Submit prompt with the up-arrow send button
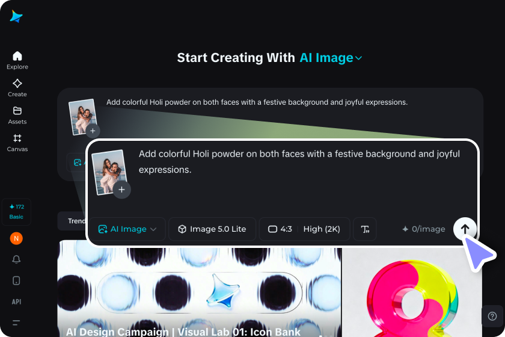Screen dimensions: 505x337 pos(465,229)
